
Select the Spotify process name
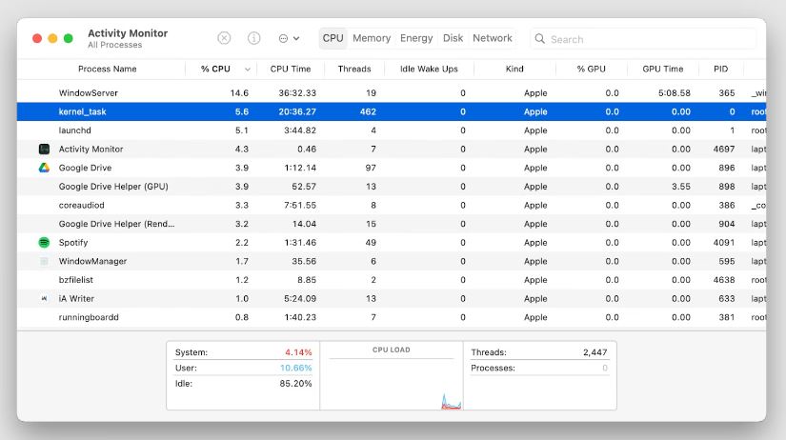click(x=73, y=243)
